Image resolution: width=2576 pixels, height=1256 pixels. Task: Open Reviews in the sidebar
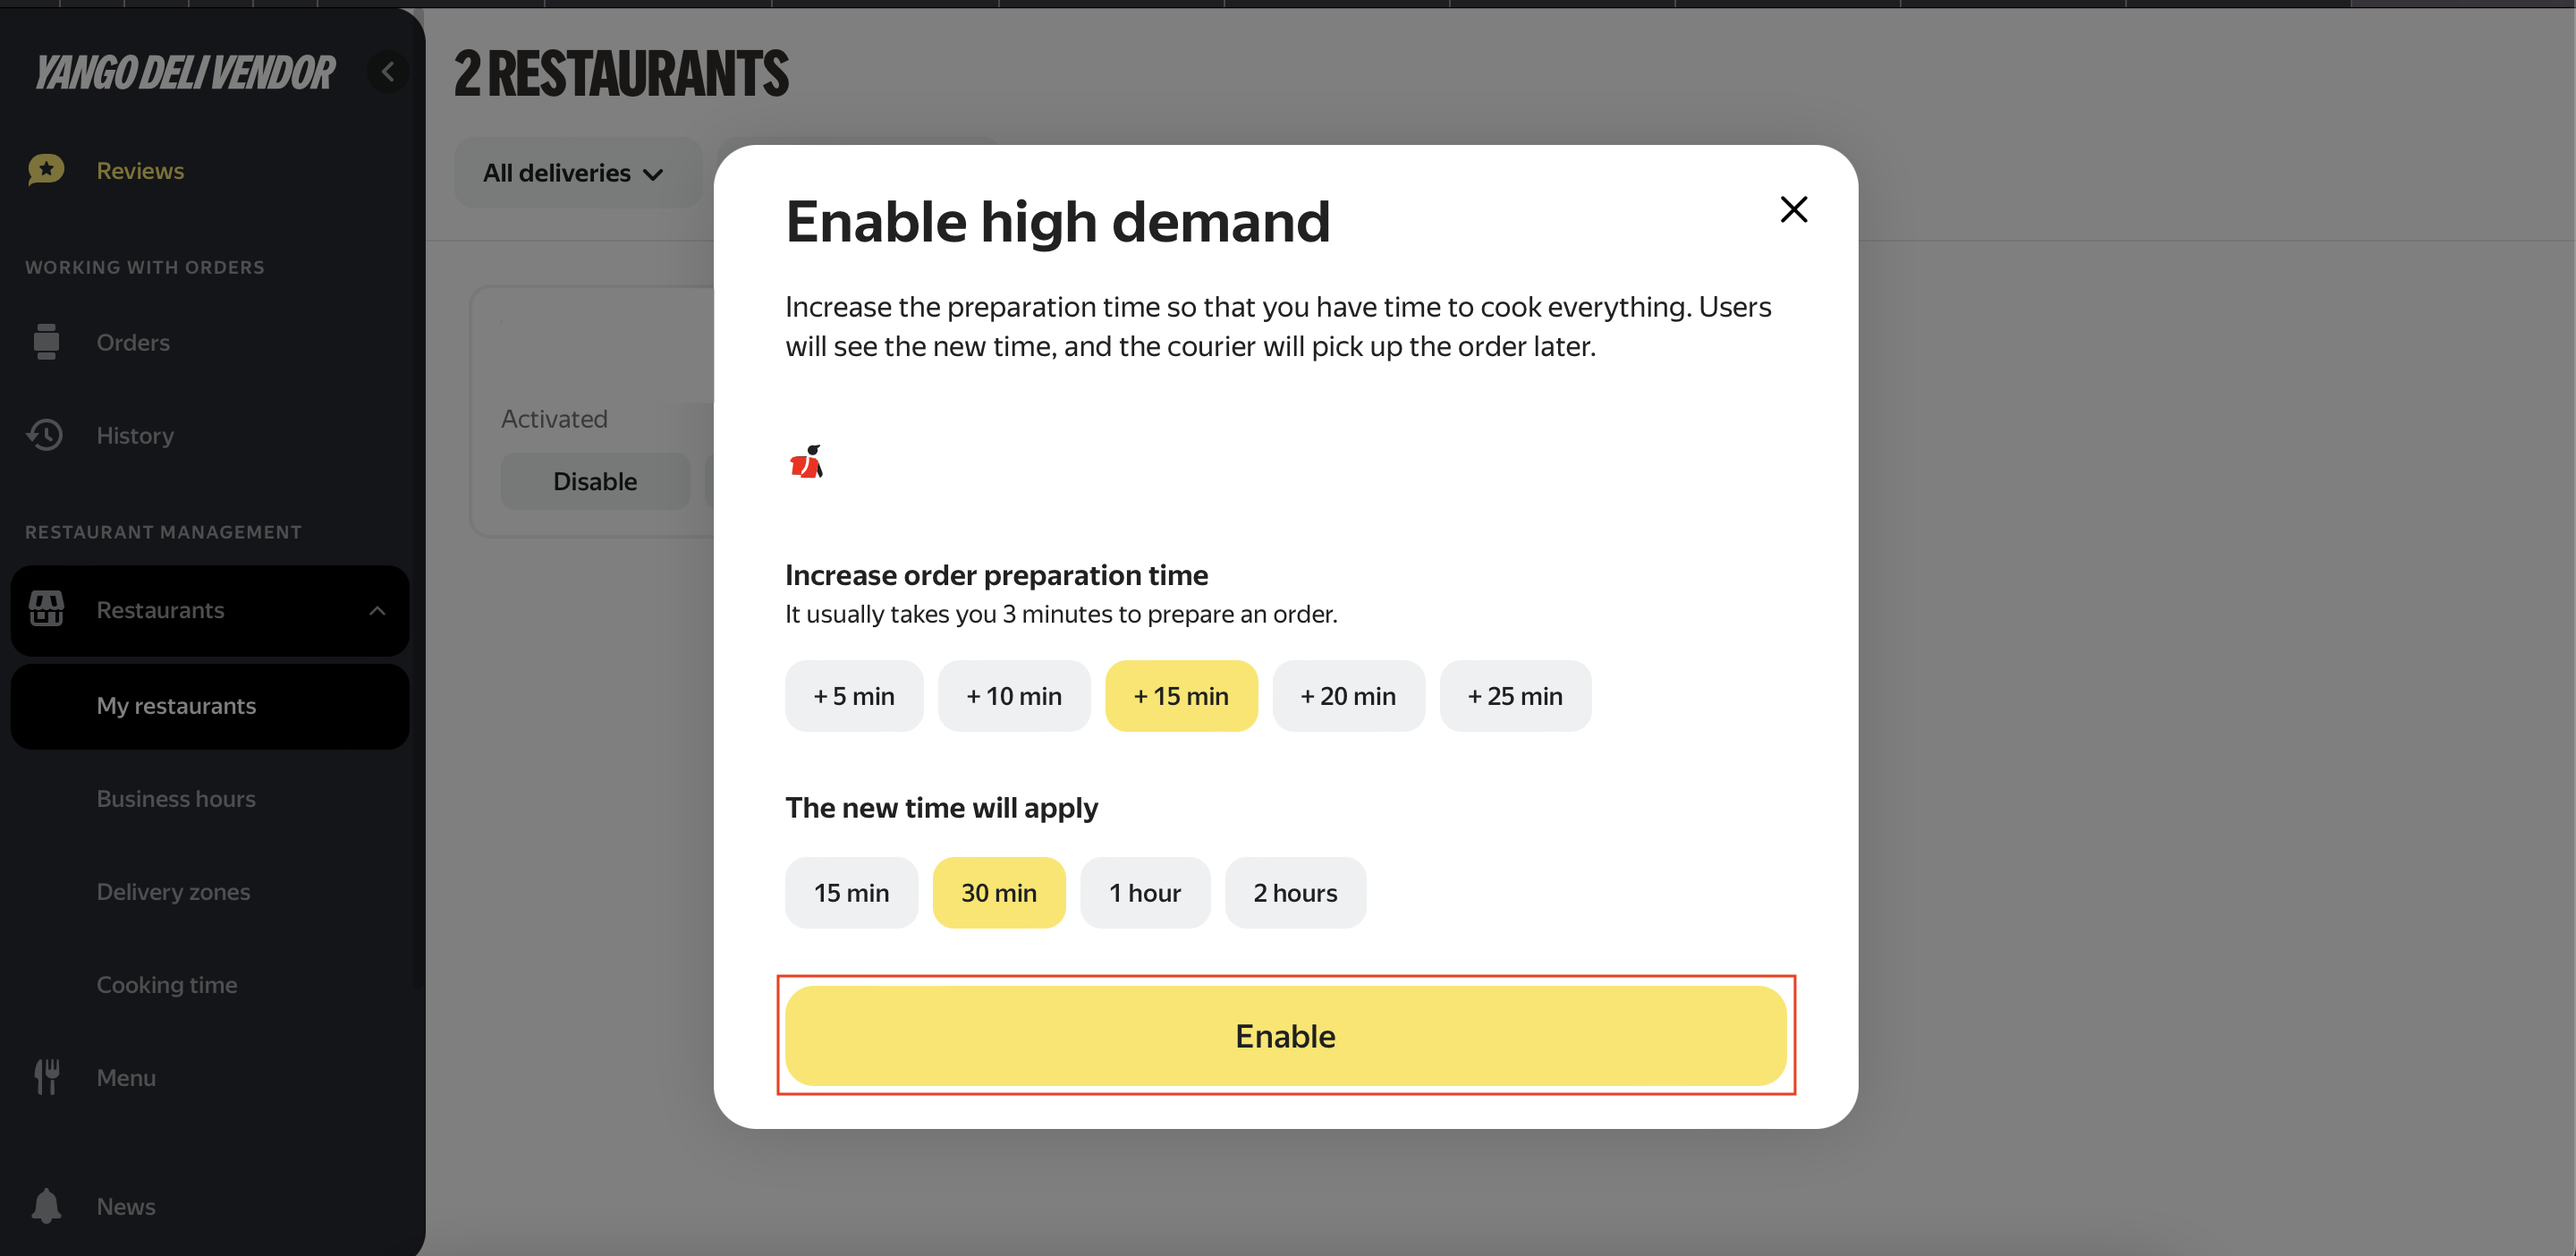(140, 171)
